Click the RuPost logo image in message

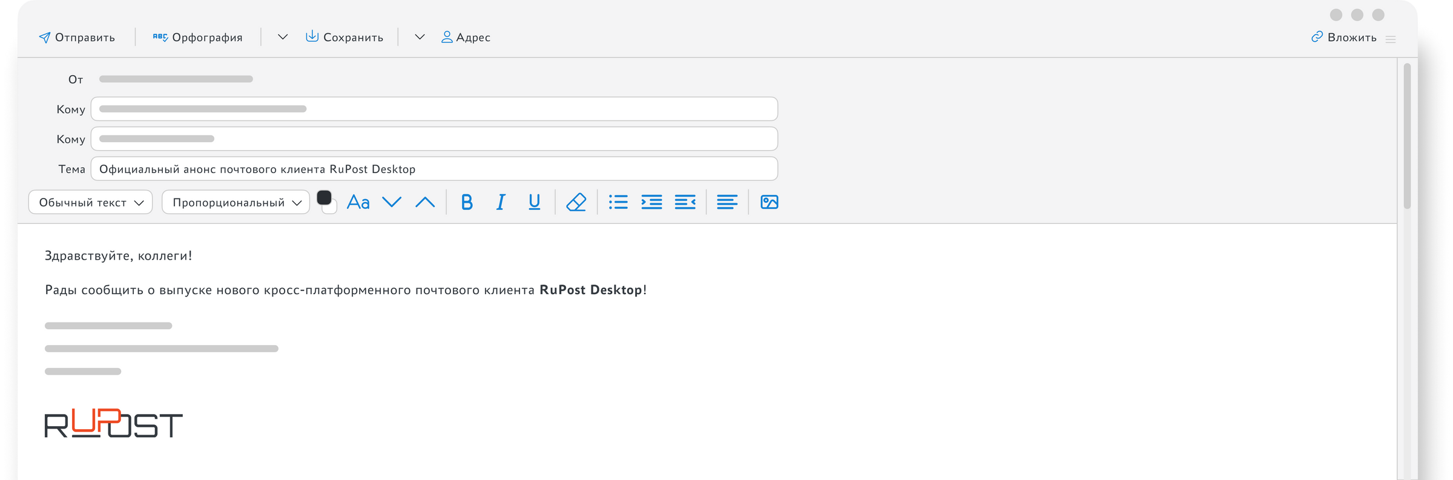tap(114, 423)
